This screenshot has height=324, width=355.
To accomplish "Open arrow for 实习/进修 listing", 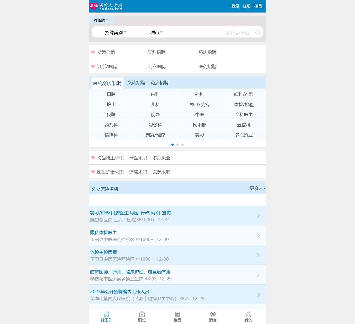I will click(x=258, y=216).
